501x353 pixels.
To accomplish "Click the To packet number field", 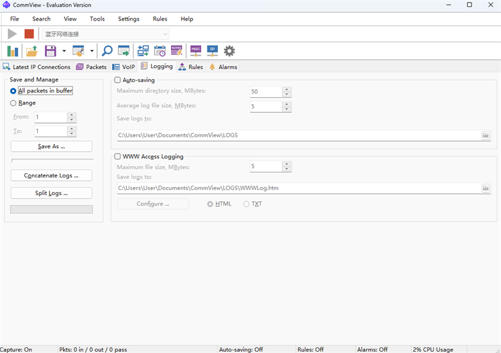I will pos(51,131).
